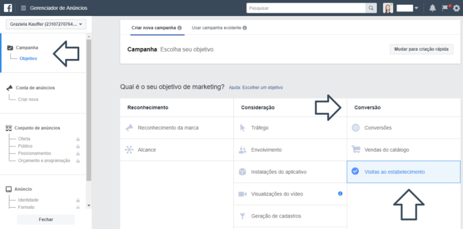
Task: Choose the Alcance objective
Action: coord(177,150)
